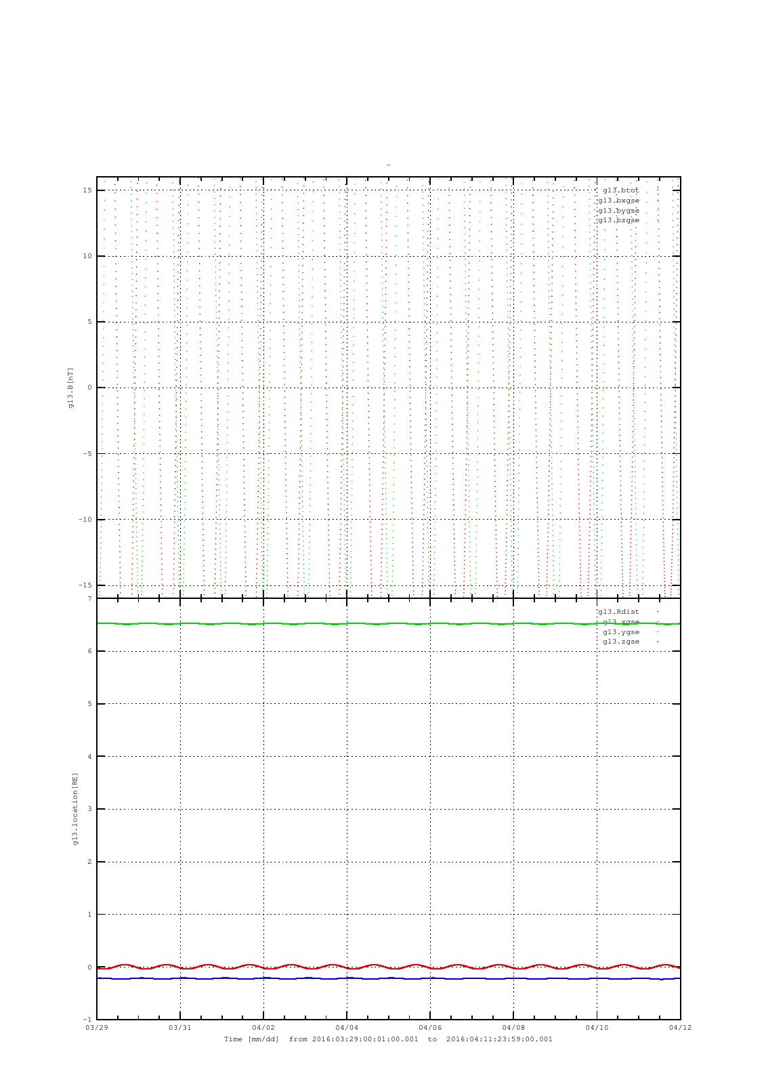This screenshot has height=1084, width=766.
Task: Select the −10 tick on the B[nT] axis
Action: (85, 520)
